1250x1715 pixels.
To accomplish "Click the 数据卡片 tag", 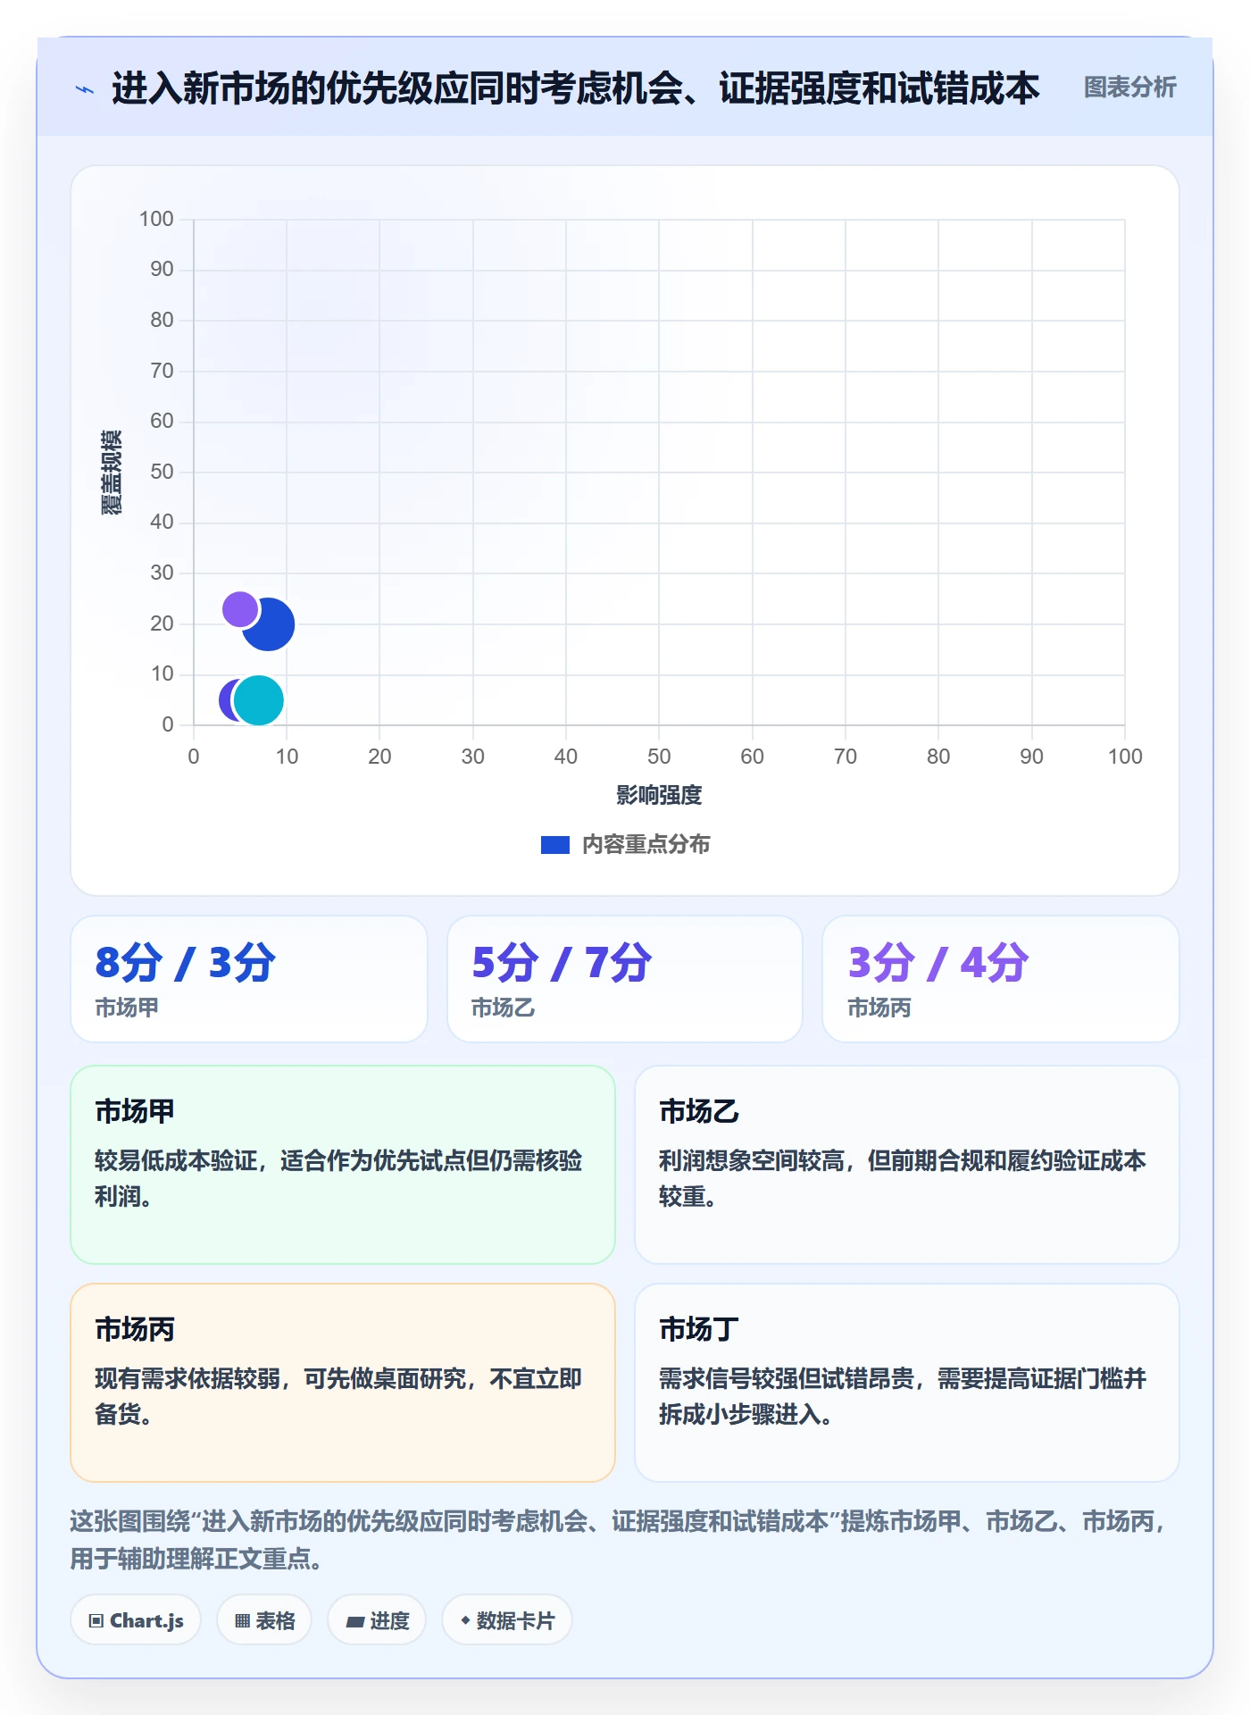I will 507,1620.
